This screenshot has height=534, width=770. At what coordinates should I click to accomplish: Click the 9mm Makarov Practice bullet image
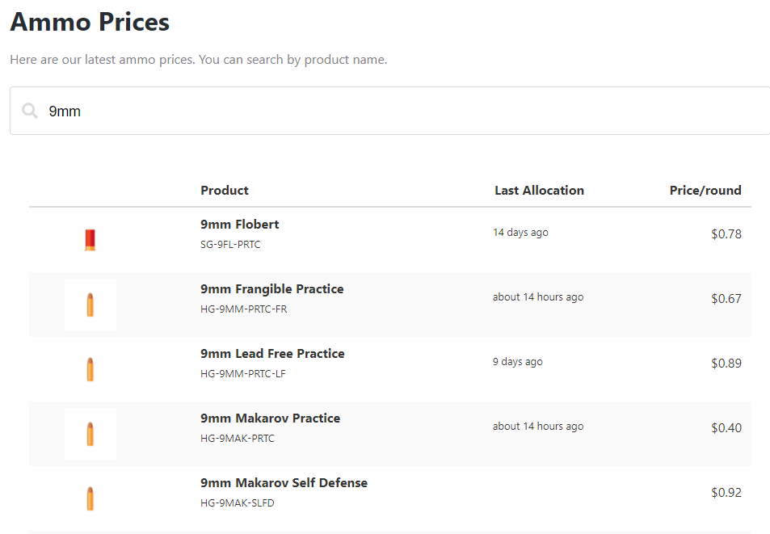pyautogui.click(x=90, y=434)
